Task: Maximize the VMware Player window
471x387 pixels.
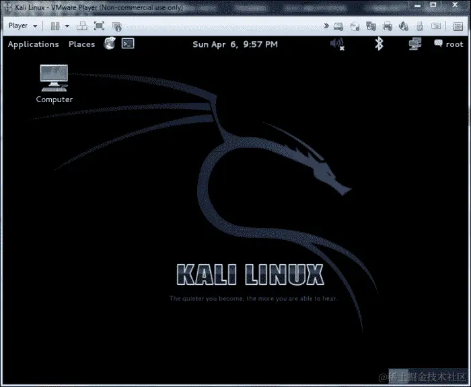Action: pos(433,5)
